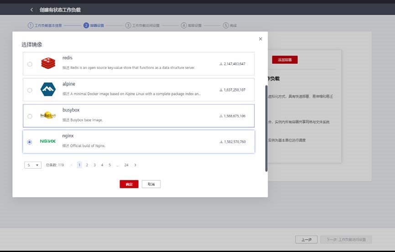The height and width of the screenshot is (252, 395).
Task: Go to page 5
Action: click(109, 165)
